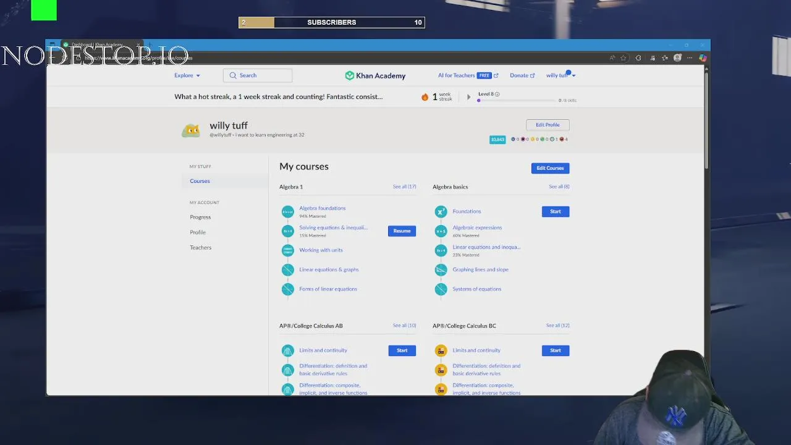Click the Working with units icon
The height and width of the screenshot is (445, 791).
pos(287,250)
